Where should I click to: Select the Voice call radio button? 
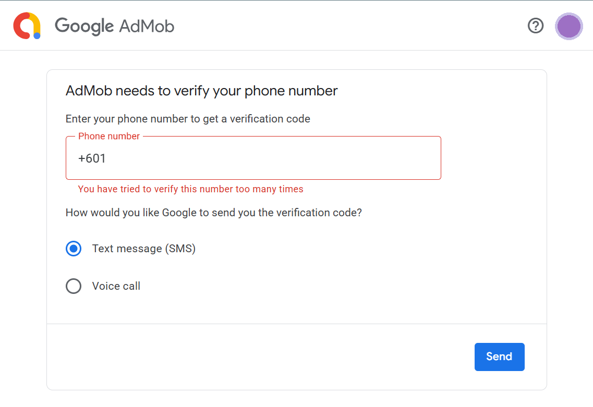[74, 286]
